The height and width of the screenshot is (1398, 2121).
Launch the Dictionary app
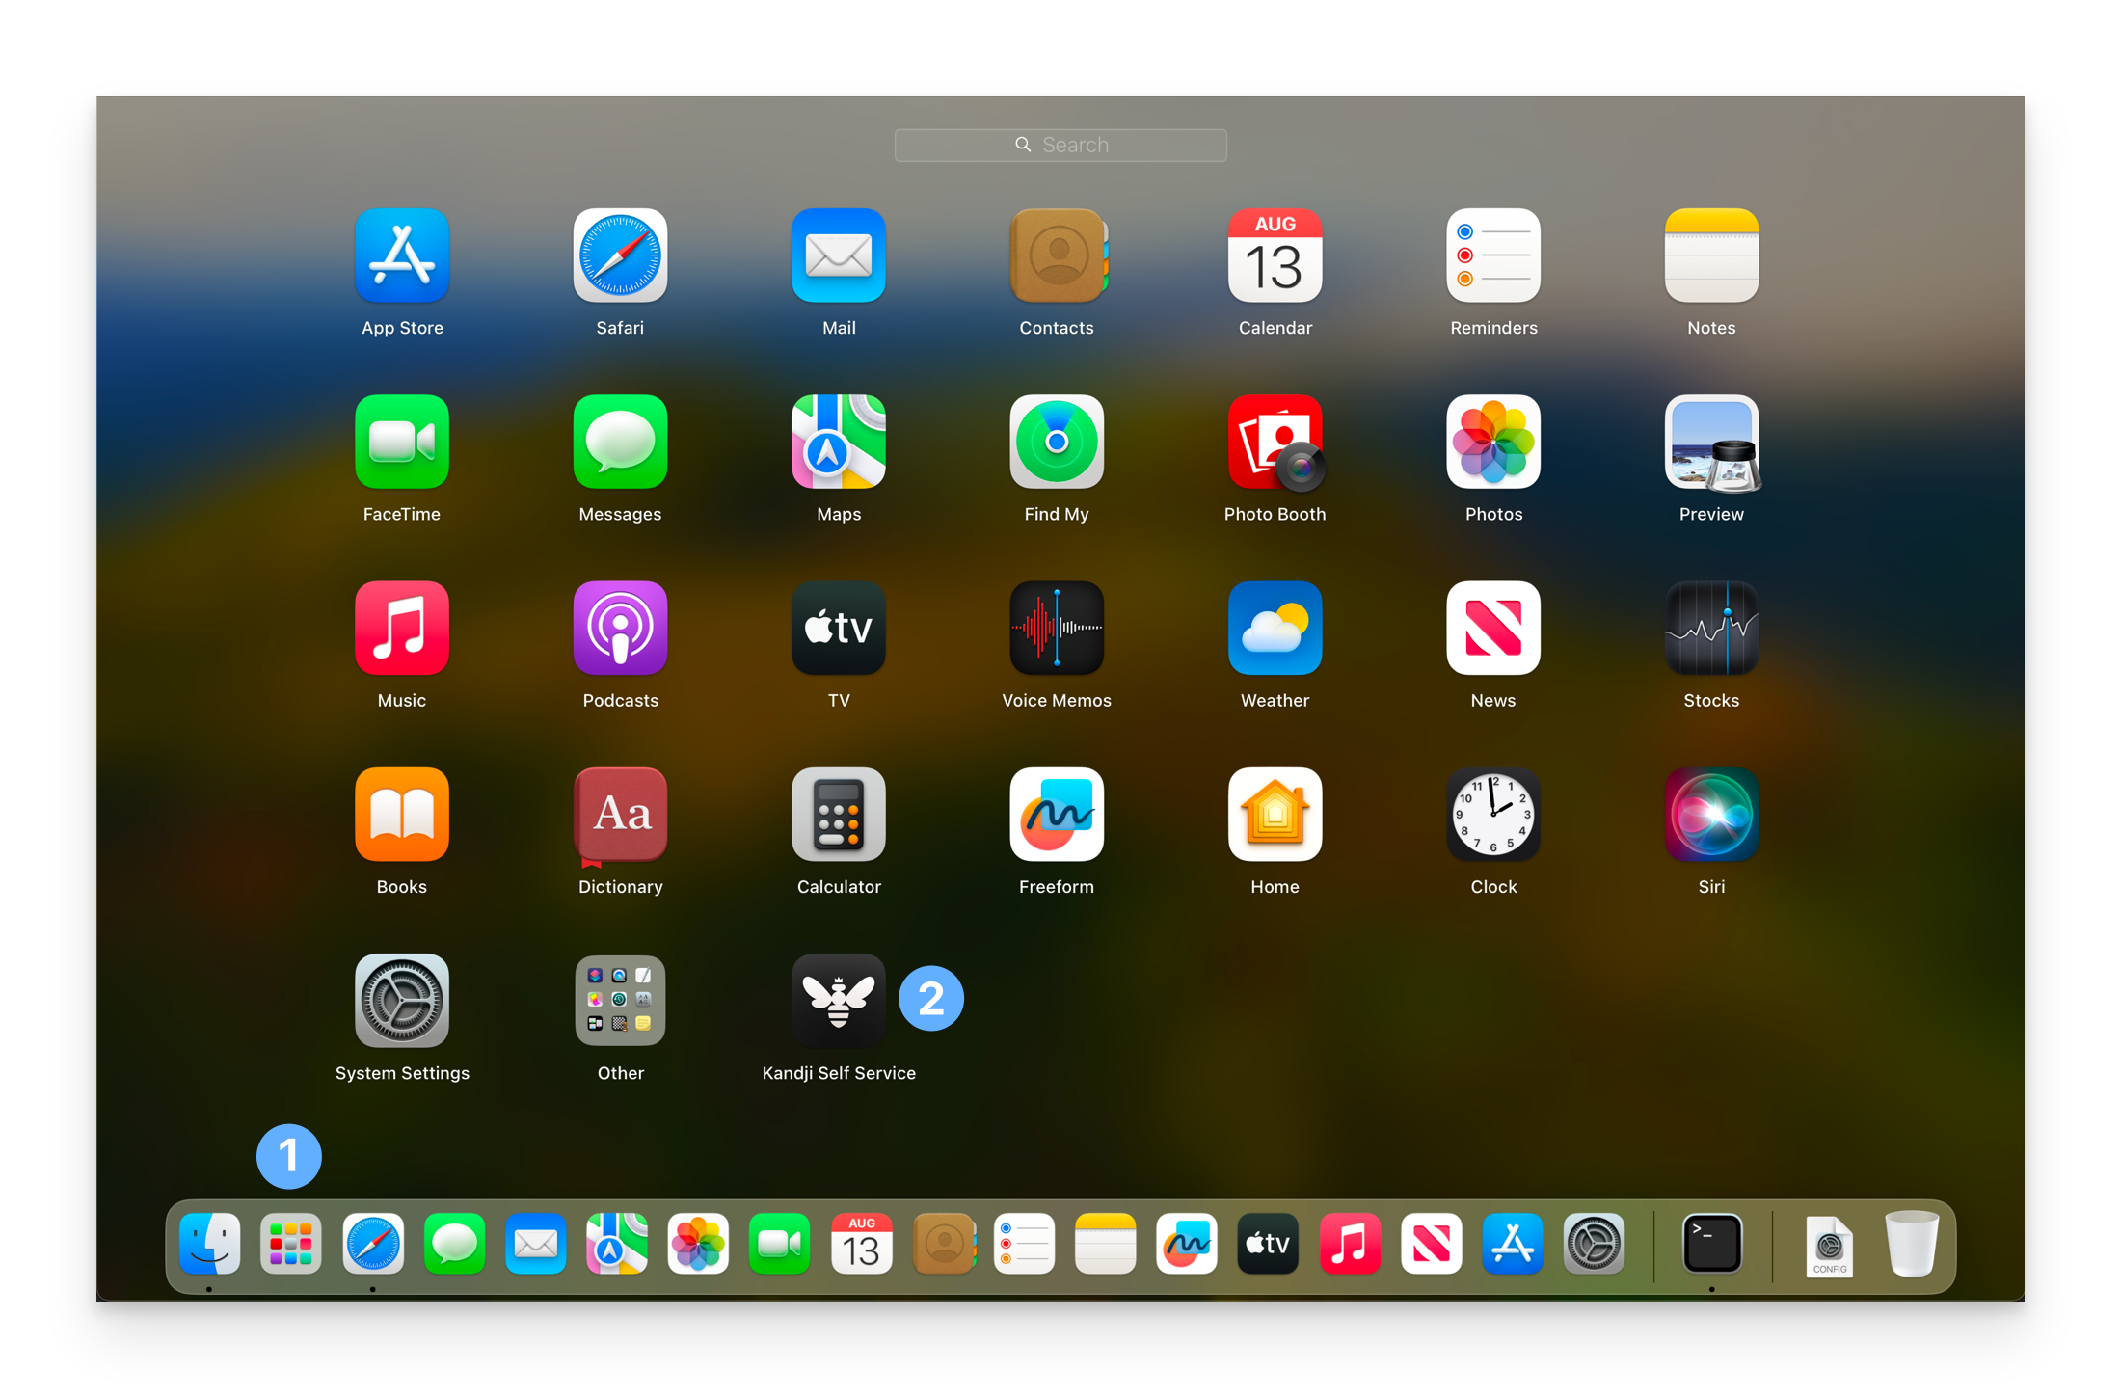coord(620,815)
